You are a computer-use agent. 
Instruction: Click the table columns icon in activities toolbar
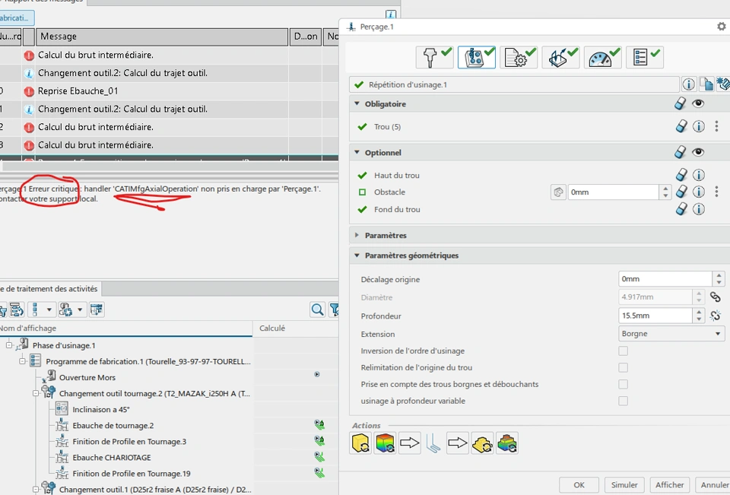[97, 309]
